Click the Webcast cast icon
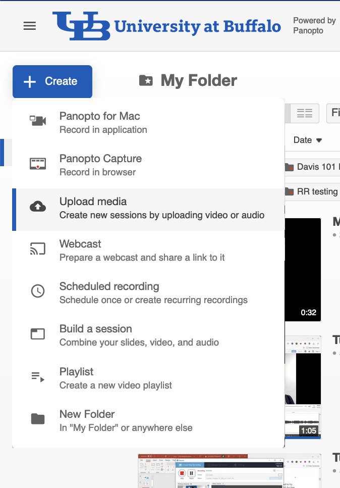340x488 pixels. point(38,249)
